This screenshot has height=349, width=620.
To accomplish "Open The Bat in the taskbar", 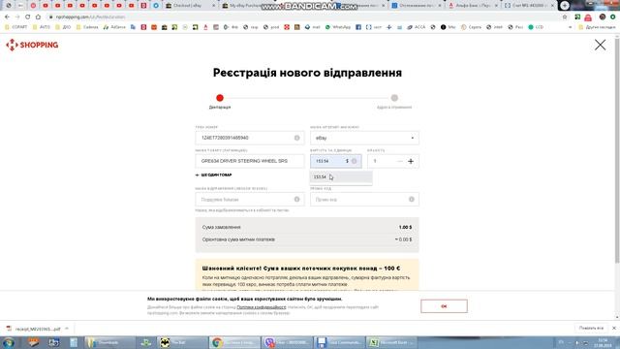I will [182, 342].
